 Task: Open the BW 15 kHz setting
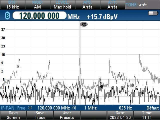pos(12,5)
